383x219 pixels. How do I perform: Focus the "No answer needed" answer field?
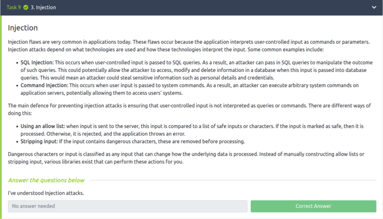tap(128, 206)
